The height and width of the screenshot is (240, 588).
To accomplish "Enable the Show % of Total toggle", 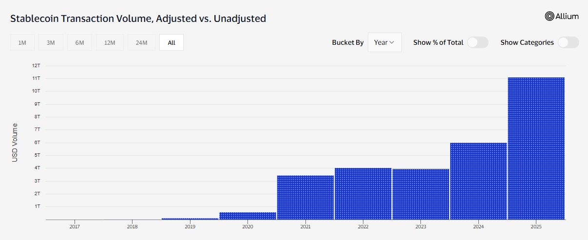I will 477,42.
